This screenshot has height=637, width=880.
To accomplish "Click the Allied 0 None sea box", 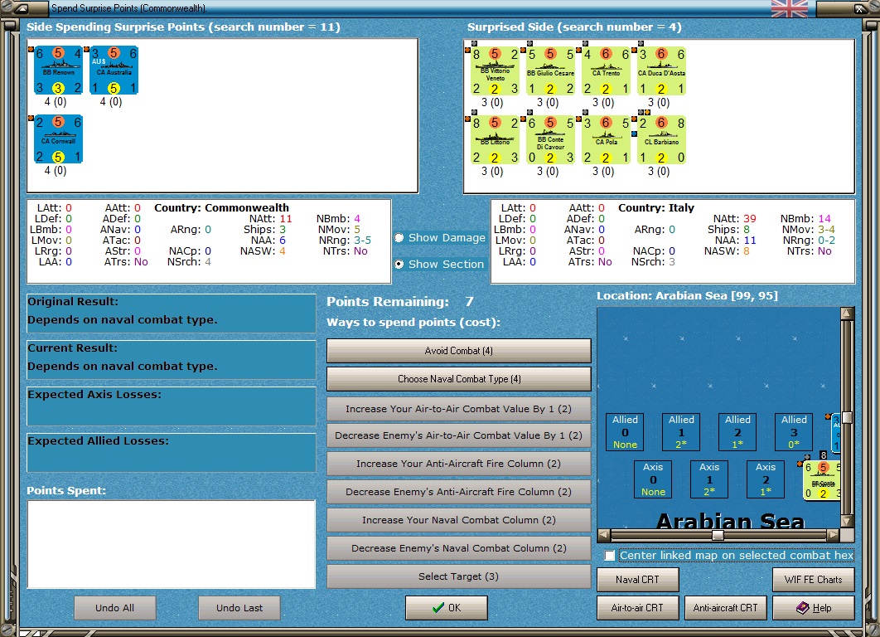I will coord(625,431).
